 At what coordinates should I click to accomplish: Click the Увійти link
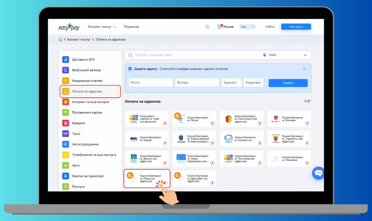coord(270,27)
